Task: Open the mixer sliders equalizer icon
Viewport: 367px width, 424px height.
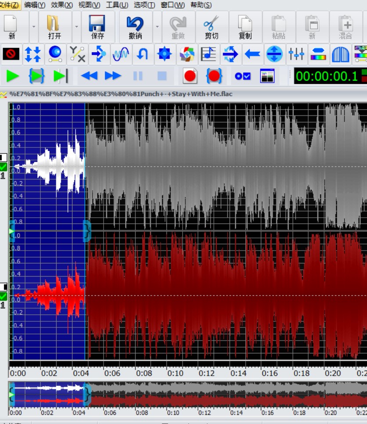Action: coord(296,54)
